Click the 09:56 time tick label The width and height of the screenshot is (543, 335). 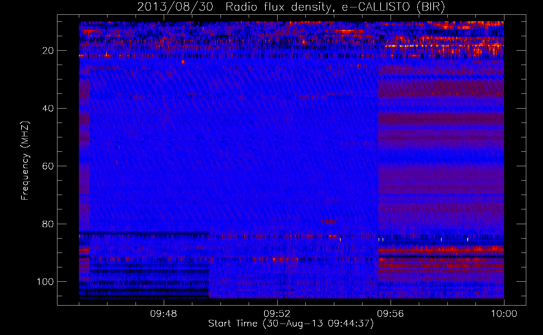390,314
